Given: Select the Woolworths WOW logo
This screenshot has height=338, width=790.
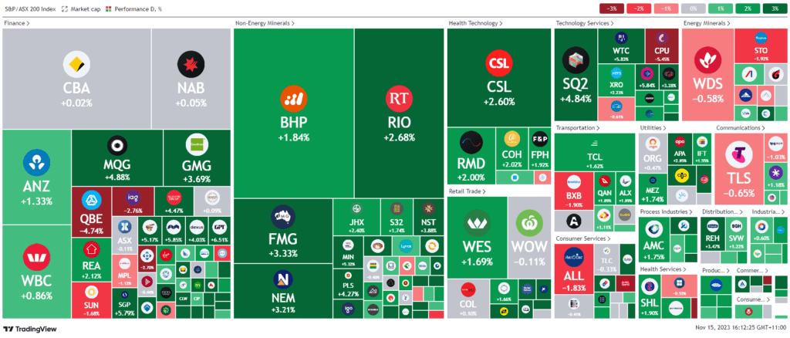Looking at the screenshot, I should pos(529,223).
